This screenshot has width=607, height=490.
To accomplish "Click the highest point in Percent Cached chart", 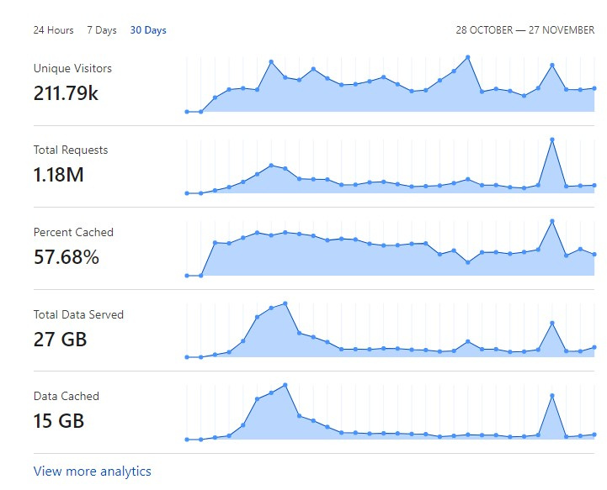I will coord(552,221).
